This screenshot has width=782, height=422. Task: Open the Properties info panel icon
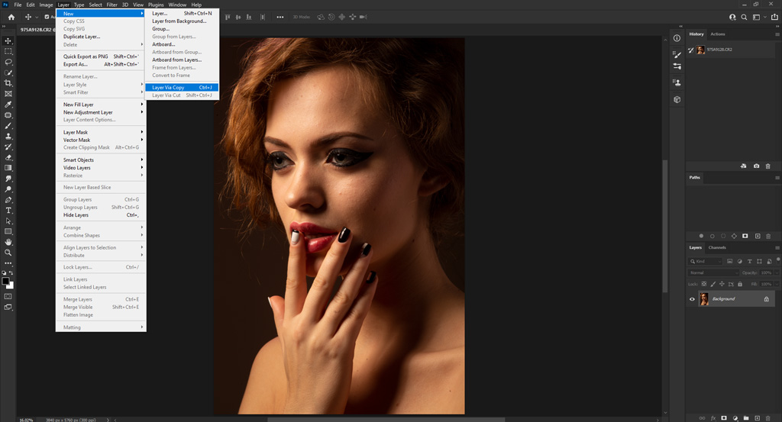pyautogui.click(x=677, y=38)
